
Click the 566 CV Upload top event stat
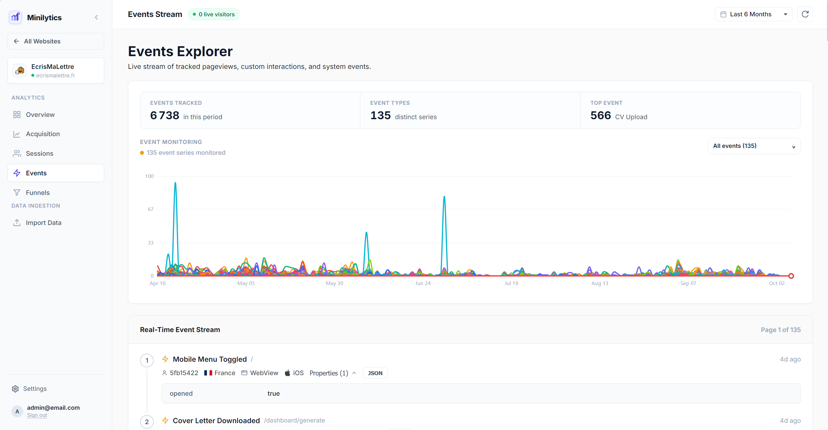point(619,115)
